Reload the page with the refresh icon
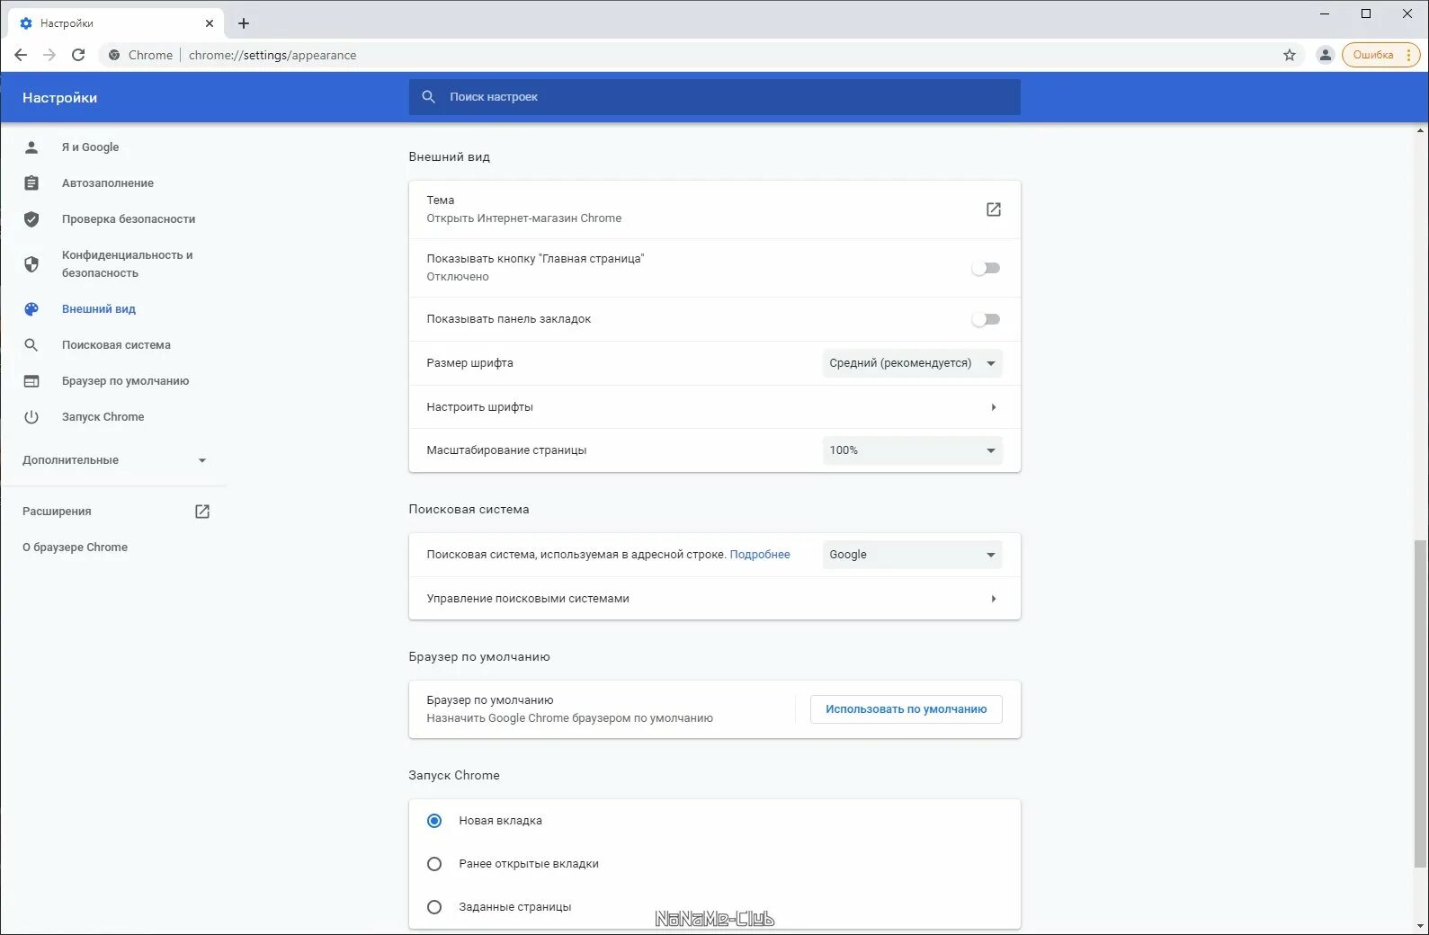The image size is (1429, 935). coord(78,55)
